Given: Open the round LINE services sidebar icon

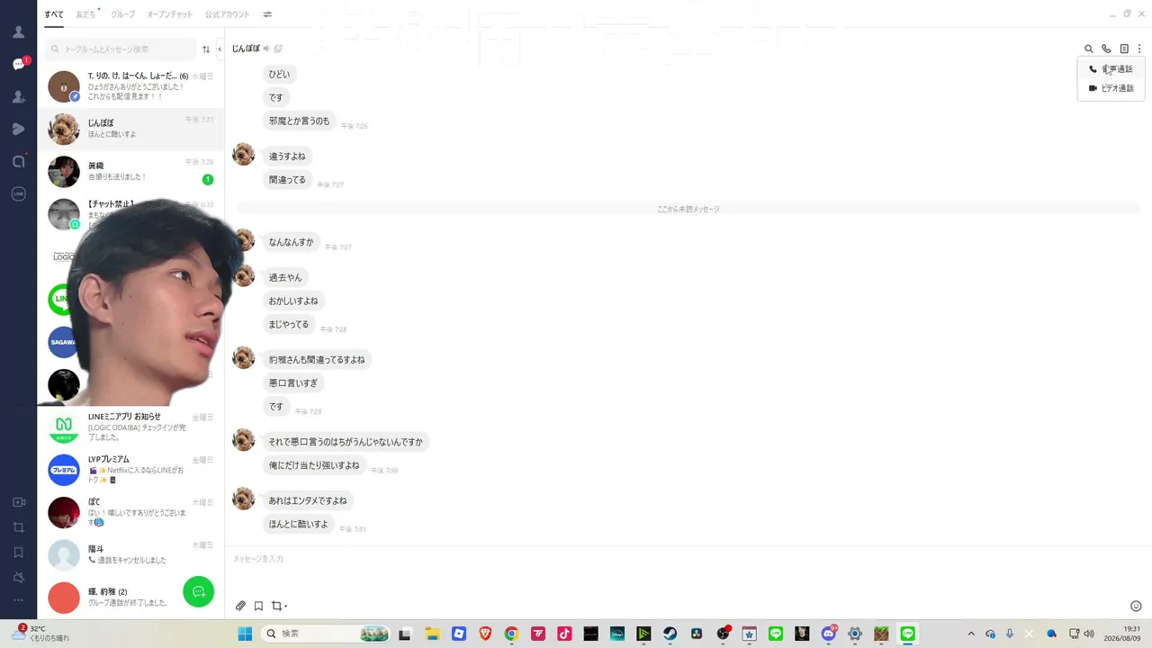Looking at the screenshot, I should point(18,193).
